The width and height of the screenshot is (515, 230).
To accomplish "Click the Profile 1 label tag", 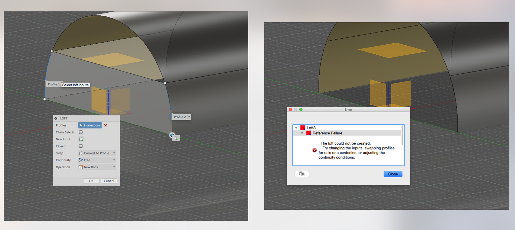I will click(x=53, y=84).
